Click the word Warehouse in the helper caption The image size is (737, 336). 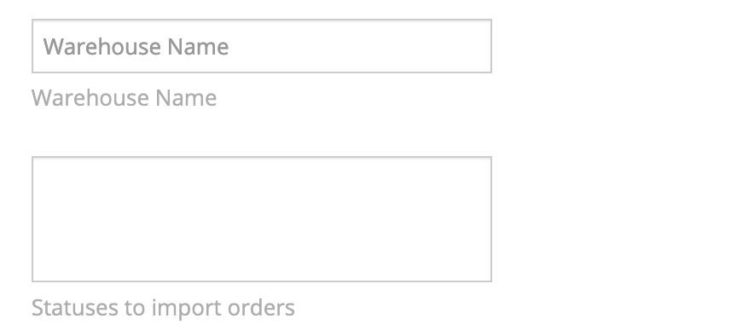90,98
